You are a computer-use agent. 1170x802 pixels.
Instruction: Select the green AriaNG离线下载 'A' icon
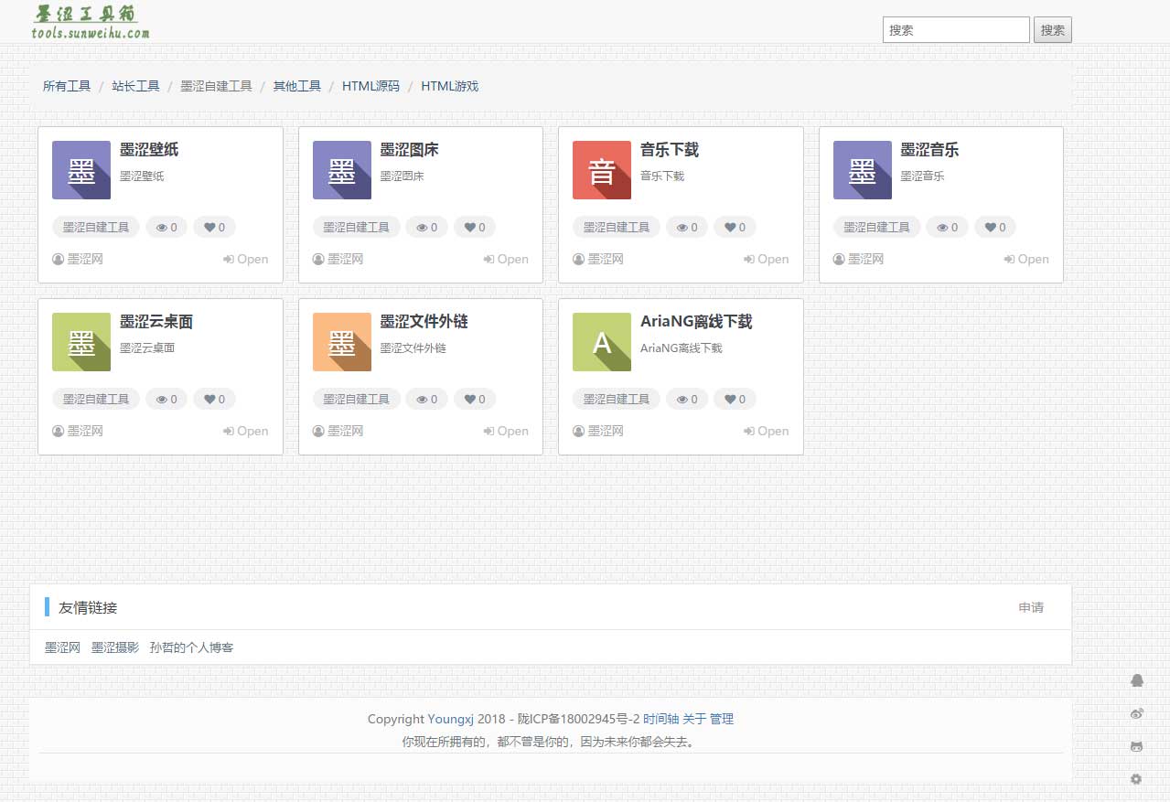click(x=601, y=342)
